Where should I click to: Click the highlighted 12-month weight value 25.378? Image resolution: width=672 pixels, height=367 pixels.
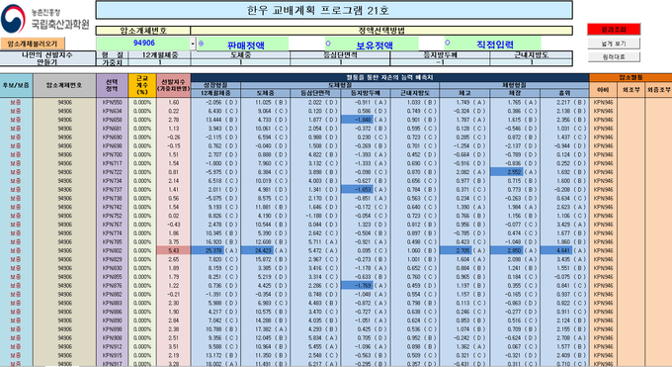(208, 250)
